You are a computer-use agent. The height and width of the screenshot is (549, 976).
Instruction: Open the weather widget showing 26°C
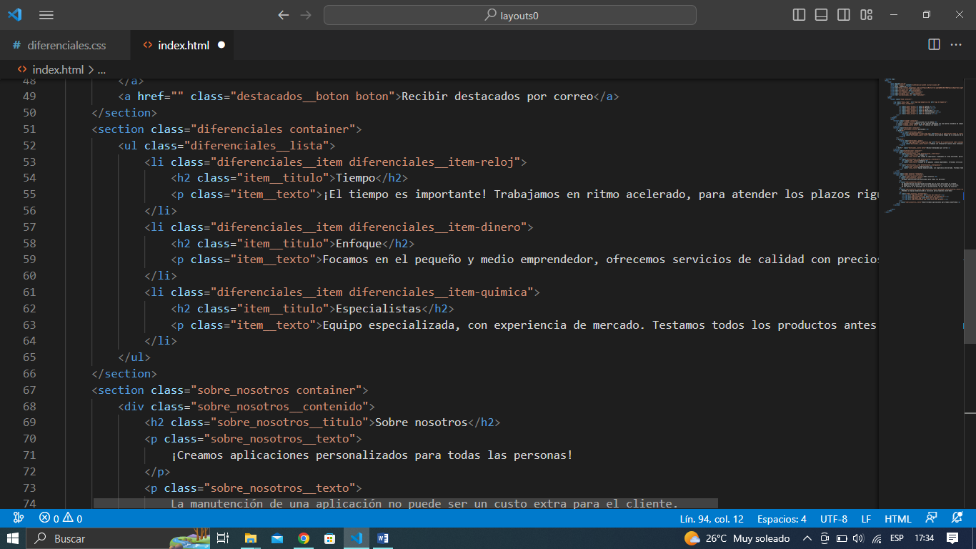click(x=737, y=538)
